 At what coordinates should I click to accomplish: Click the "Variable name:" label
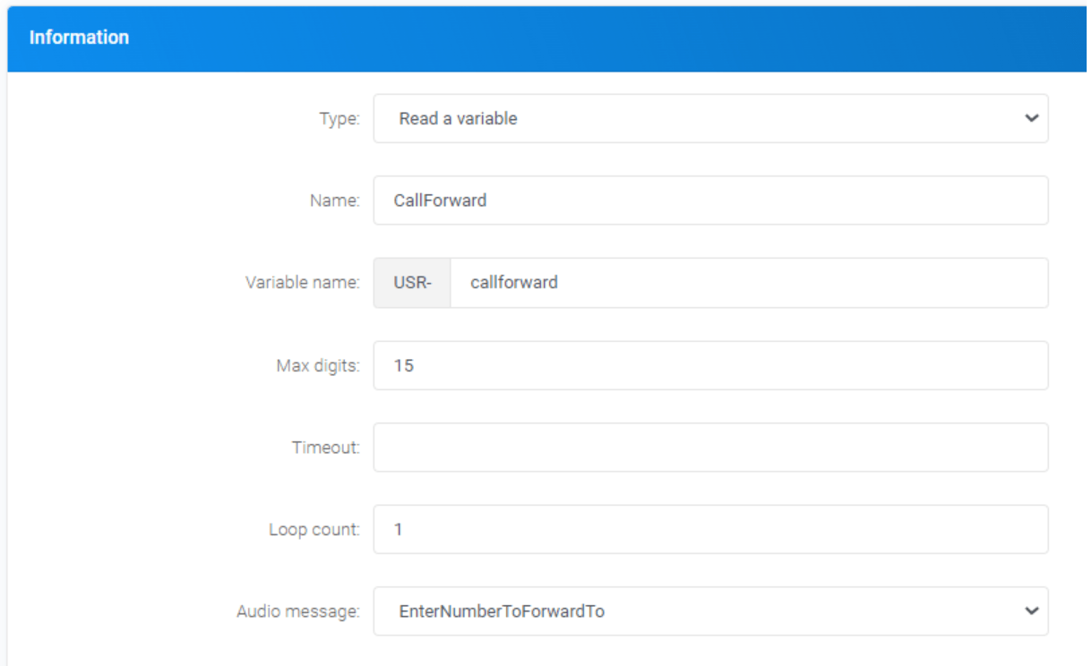pyautogui.click(x=302, y=283)
